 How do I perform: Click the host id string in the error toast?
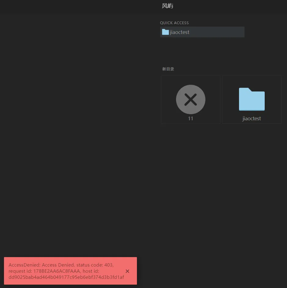point(66,277)
